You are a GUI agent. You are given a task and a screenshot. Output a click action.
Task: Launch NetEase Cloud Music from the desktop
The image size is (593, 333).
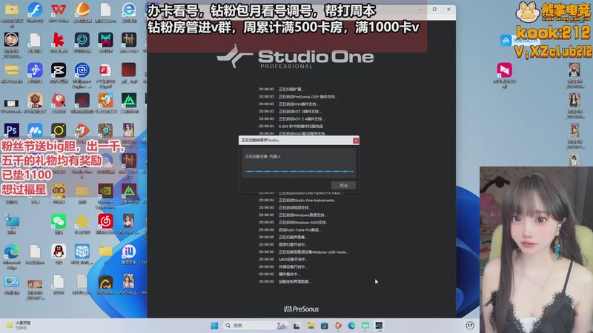[105, 221]
